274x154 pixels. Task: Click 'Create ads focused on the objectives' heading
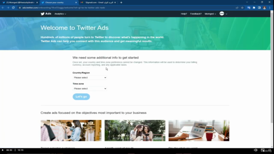[93, 113]
